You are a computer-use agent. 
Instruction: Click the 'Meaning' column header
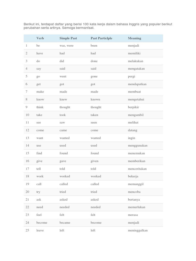pyautogui.click(x=134, y=38)
